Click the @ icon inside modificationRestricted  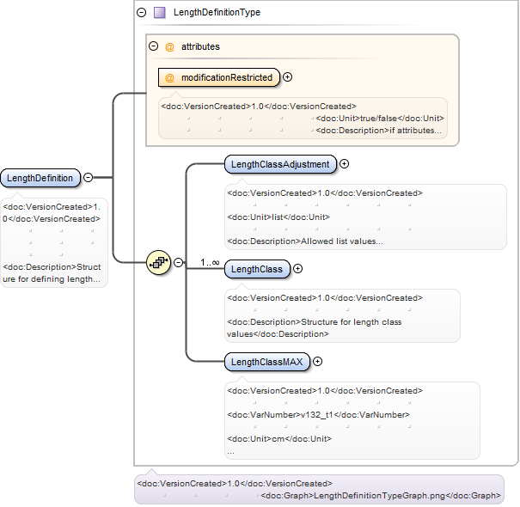169,78
